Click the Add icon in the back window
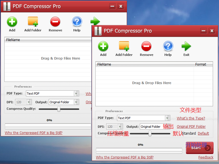 point(12,22)
